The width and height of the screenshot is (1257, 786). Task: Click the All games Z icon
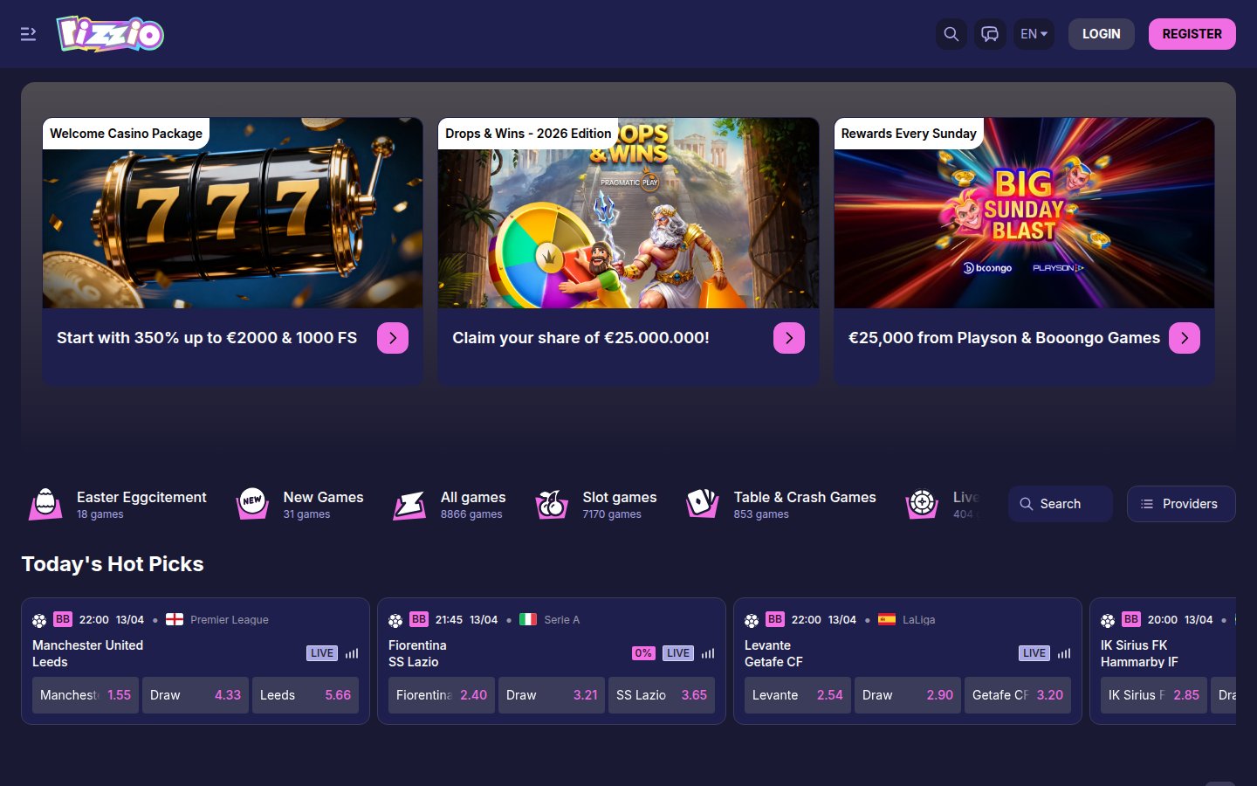pos(409,504)
